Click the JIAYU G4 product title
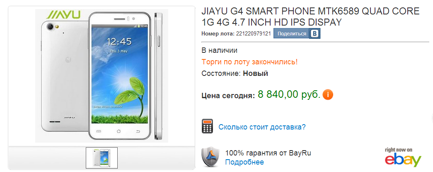This screenshot has height=172, width=433. click(311, 16)
